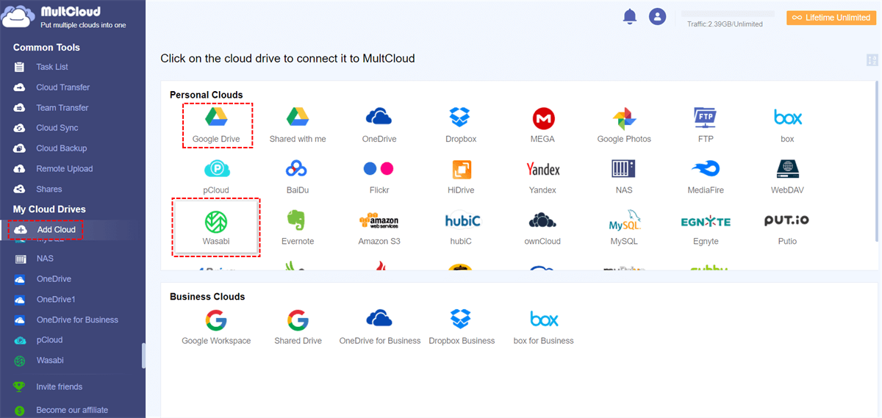
Task: Add WebDAV connection
Action: click(787, 176)
